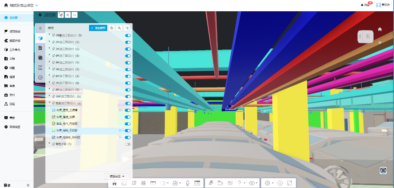Click the info icon in bottom toolbar
Viewport: 394px width, 188px height.
(x=280, y=183)
